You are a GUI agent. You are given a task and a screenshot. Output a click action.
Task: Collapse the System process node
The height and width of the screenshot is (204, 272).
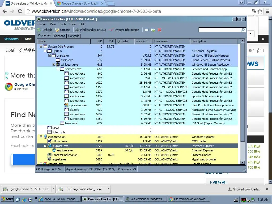tap(45, 51)
